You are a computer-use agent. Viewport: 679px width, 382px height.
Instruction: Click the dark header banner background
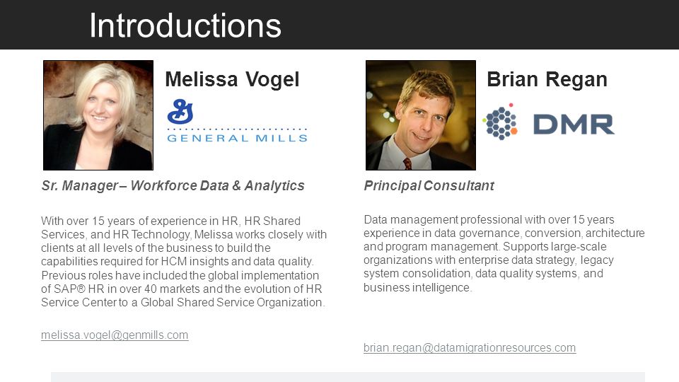[x=476, y=25]
